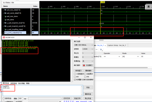Click the red serial port status indicator icon
The width and height of the screenshot is (152, 102).
[84, 65]
